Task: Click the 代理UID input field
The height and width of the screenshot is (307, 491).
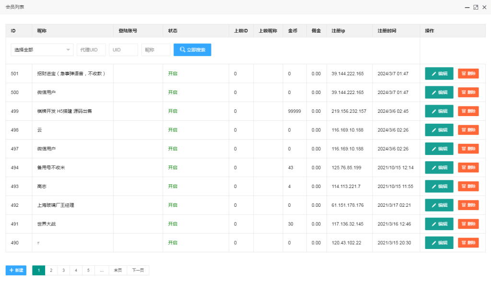Action: [91, 50]
